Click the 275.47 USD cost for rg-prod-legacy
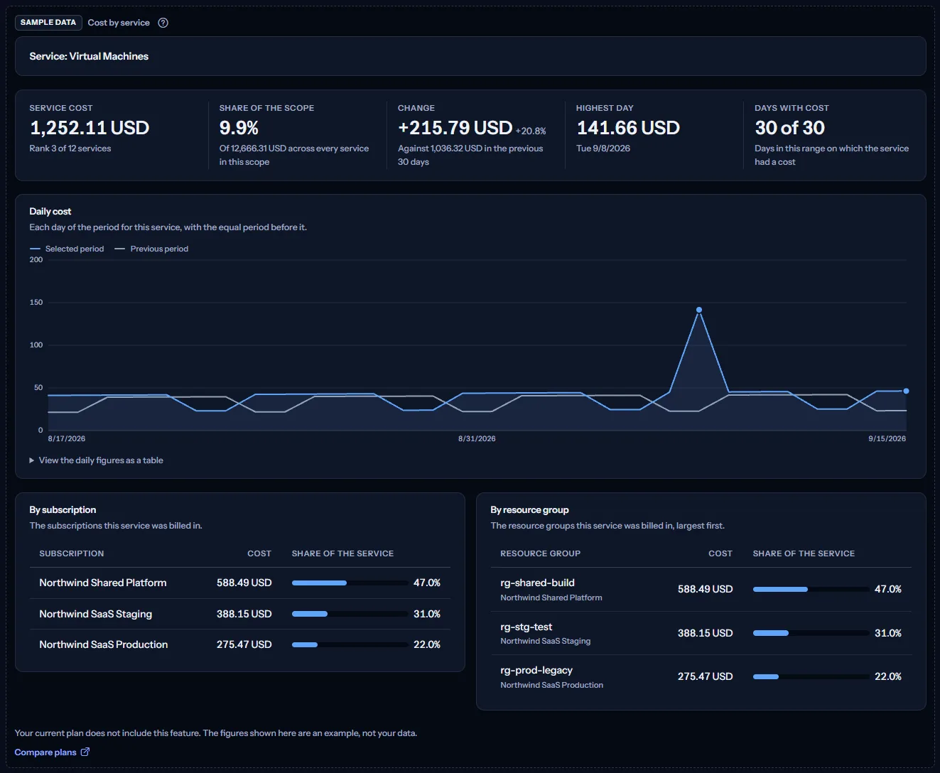Viewport: 940px width, 773px height. (x=706, y=676)
